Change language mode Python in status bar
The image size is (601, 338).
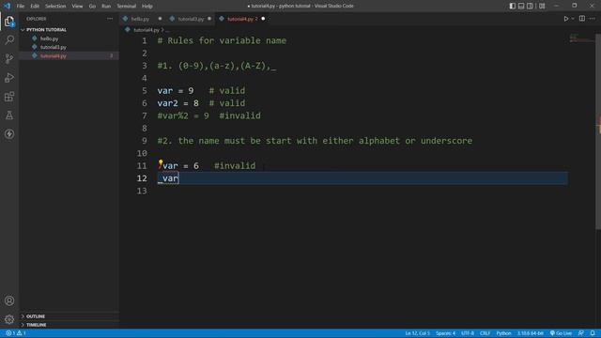tap(503, 333)
